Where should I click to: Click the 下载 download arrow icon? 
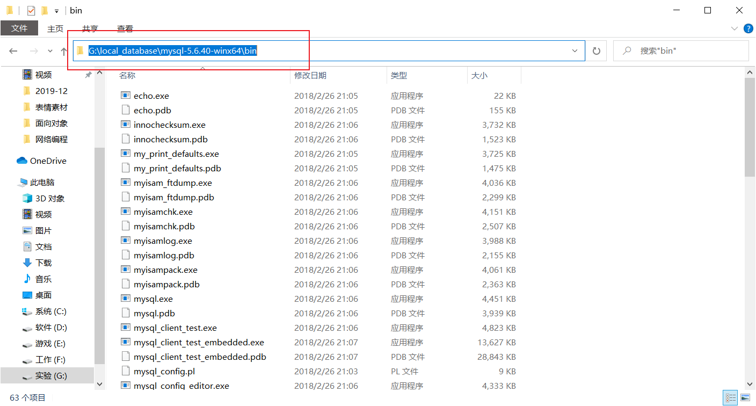pos(27,263)
